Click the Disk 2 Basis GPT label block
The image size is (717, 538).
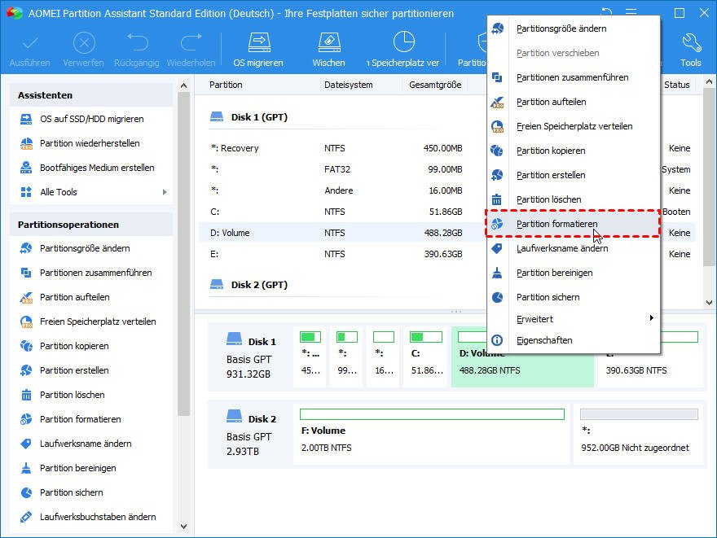click(x=251, y=435)
